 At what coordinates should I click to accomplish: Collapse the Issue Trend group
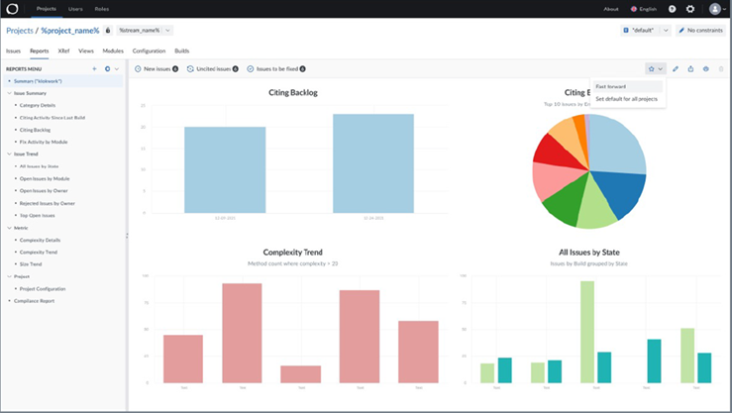[9, 154]
